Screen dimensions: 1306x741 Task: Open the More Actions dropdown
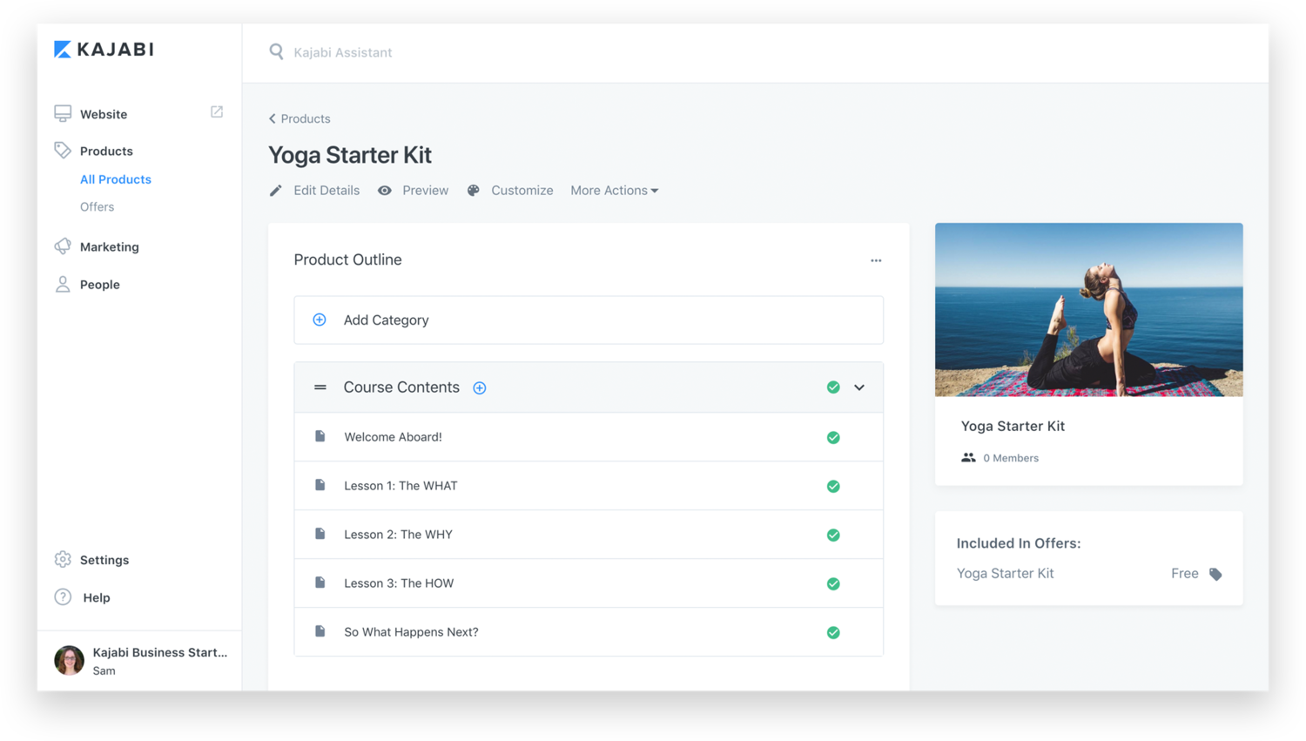tap(615, 191)
